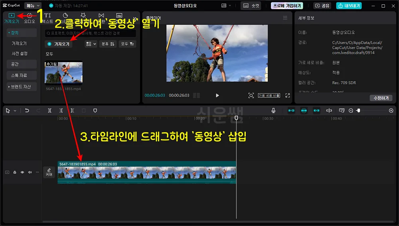Click the 프로에 가입하기 button
399x226 pixels.
point(287,6)
